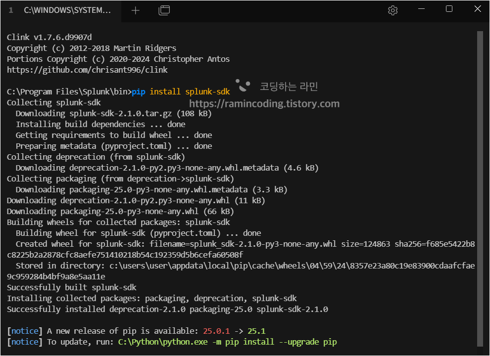This screenshot has width=490, height=356.
Task: Click the 'install splunk-sdk' command arguments
Action: tap(190, 91)
